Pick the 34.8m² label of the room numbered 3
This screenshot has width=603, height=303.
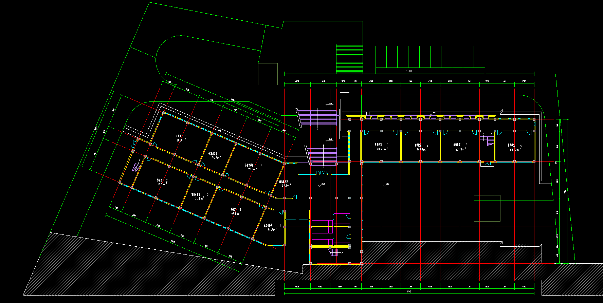tap(272, 230)
